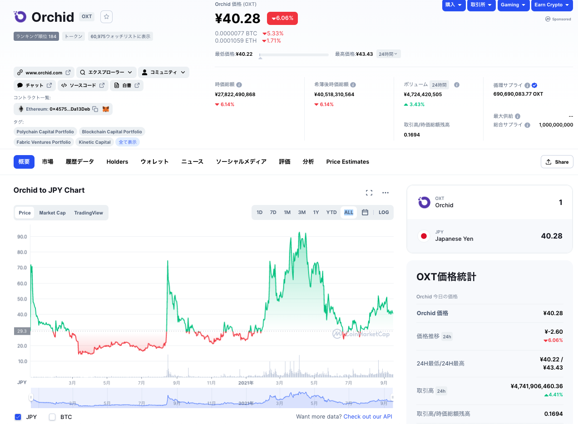The image size is (578, 424).
Task: Add Orchid to watchlist with star icon
Action: pyautogui.click(x=106, y=17)
